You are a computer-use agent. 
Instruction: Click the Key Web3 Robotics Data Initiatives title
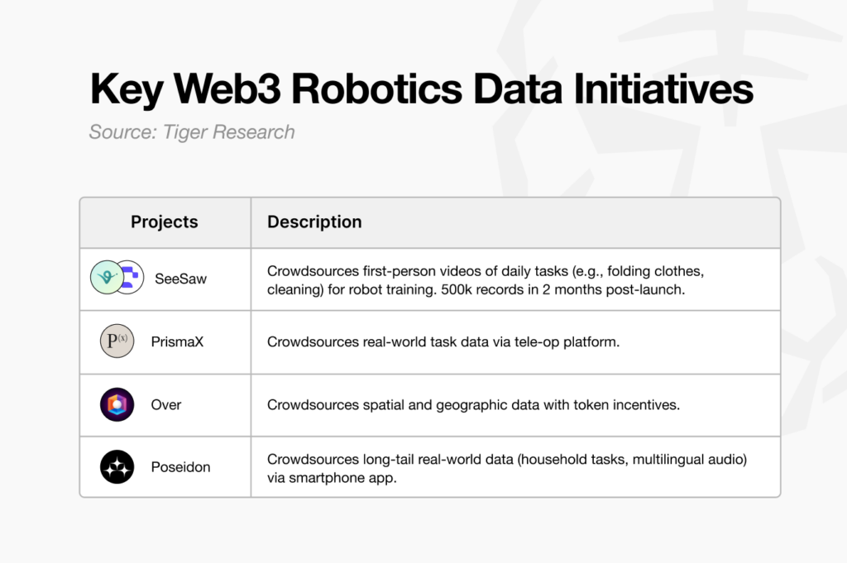point(421,89)
